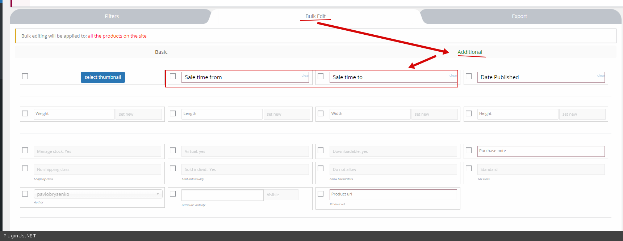Open the Standard tax class dropdown

pyautogui.click(x=541, y=169)
